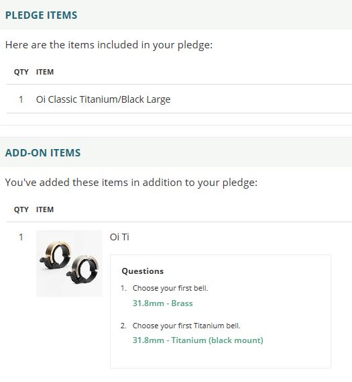This screenshot has width=352, height=382.
Task: Click 'Choose your first bell.' question text
Action: click(x=170, y=288)
